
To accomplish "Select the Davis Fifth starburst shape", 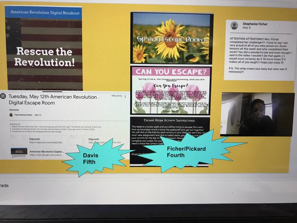I will point(96,158).
